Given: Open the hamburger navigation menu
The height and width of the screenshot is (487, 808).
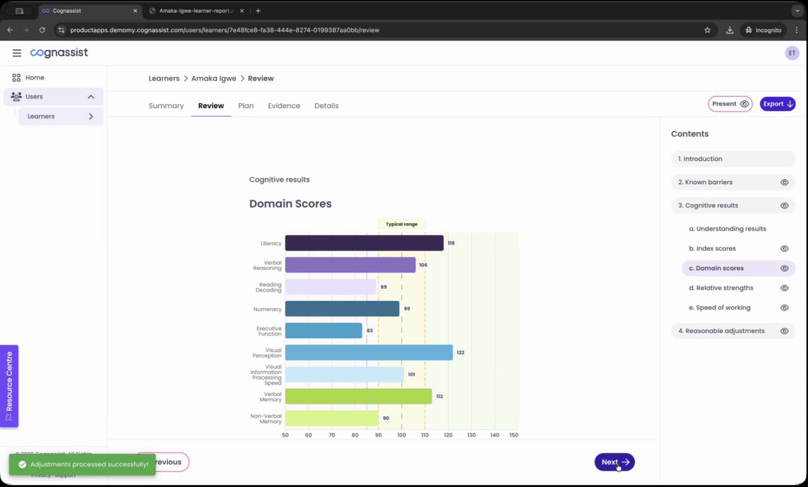Looking at the screenshot, I should pyautogui.click(x=16, y=53).
